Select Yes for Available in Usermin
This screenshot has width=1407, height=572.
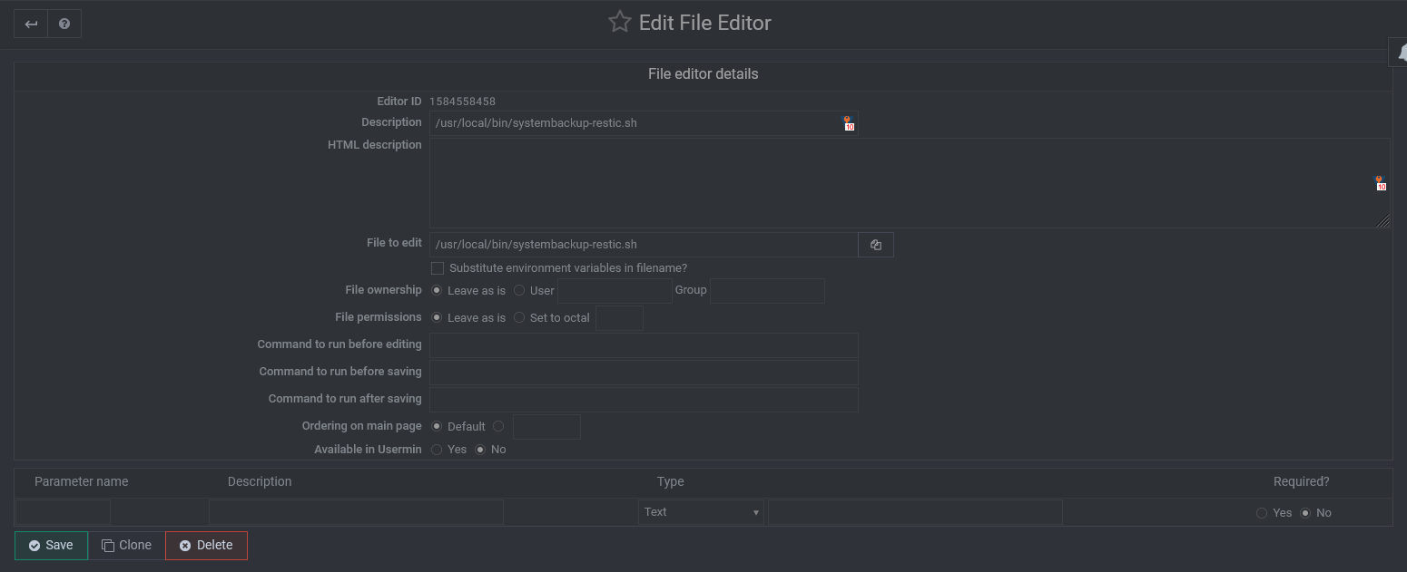pos(437,449)
